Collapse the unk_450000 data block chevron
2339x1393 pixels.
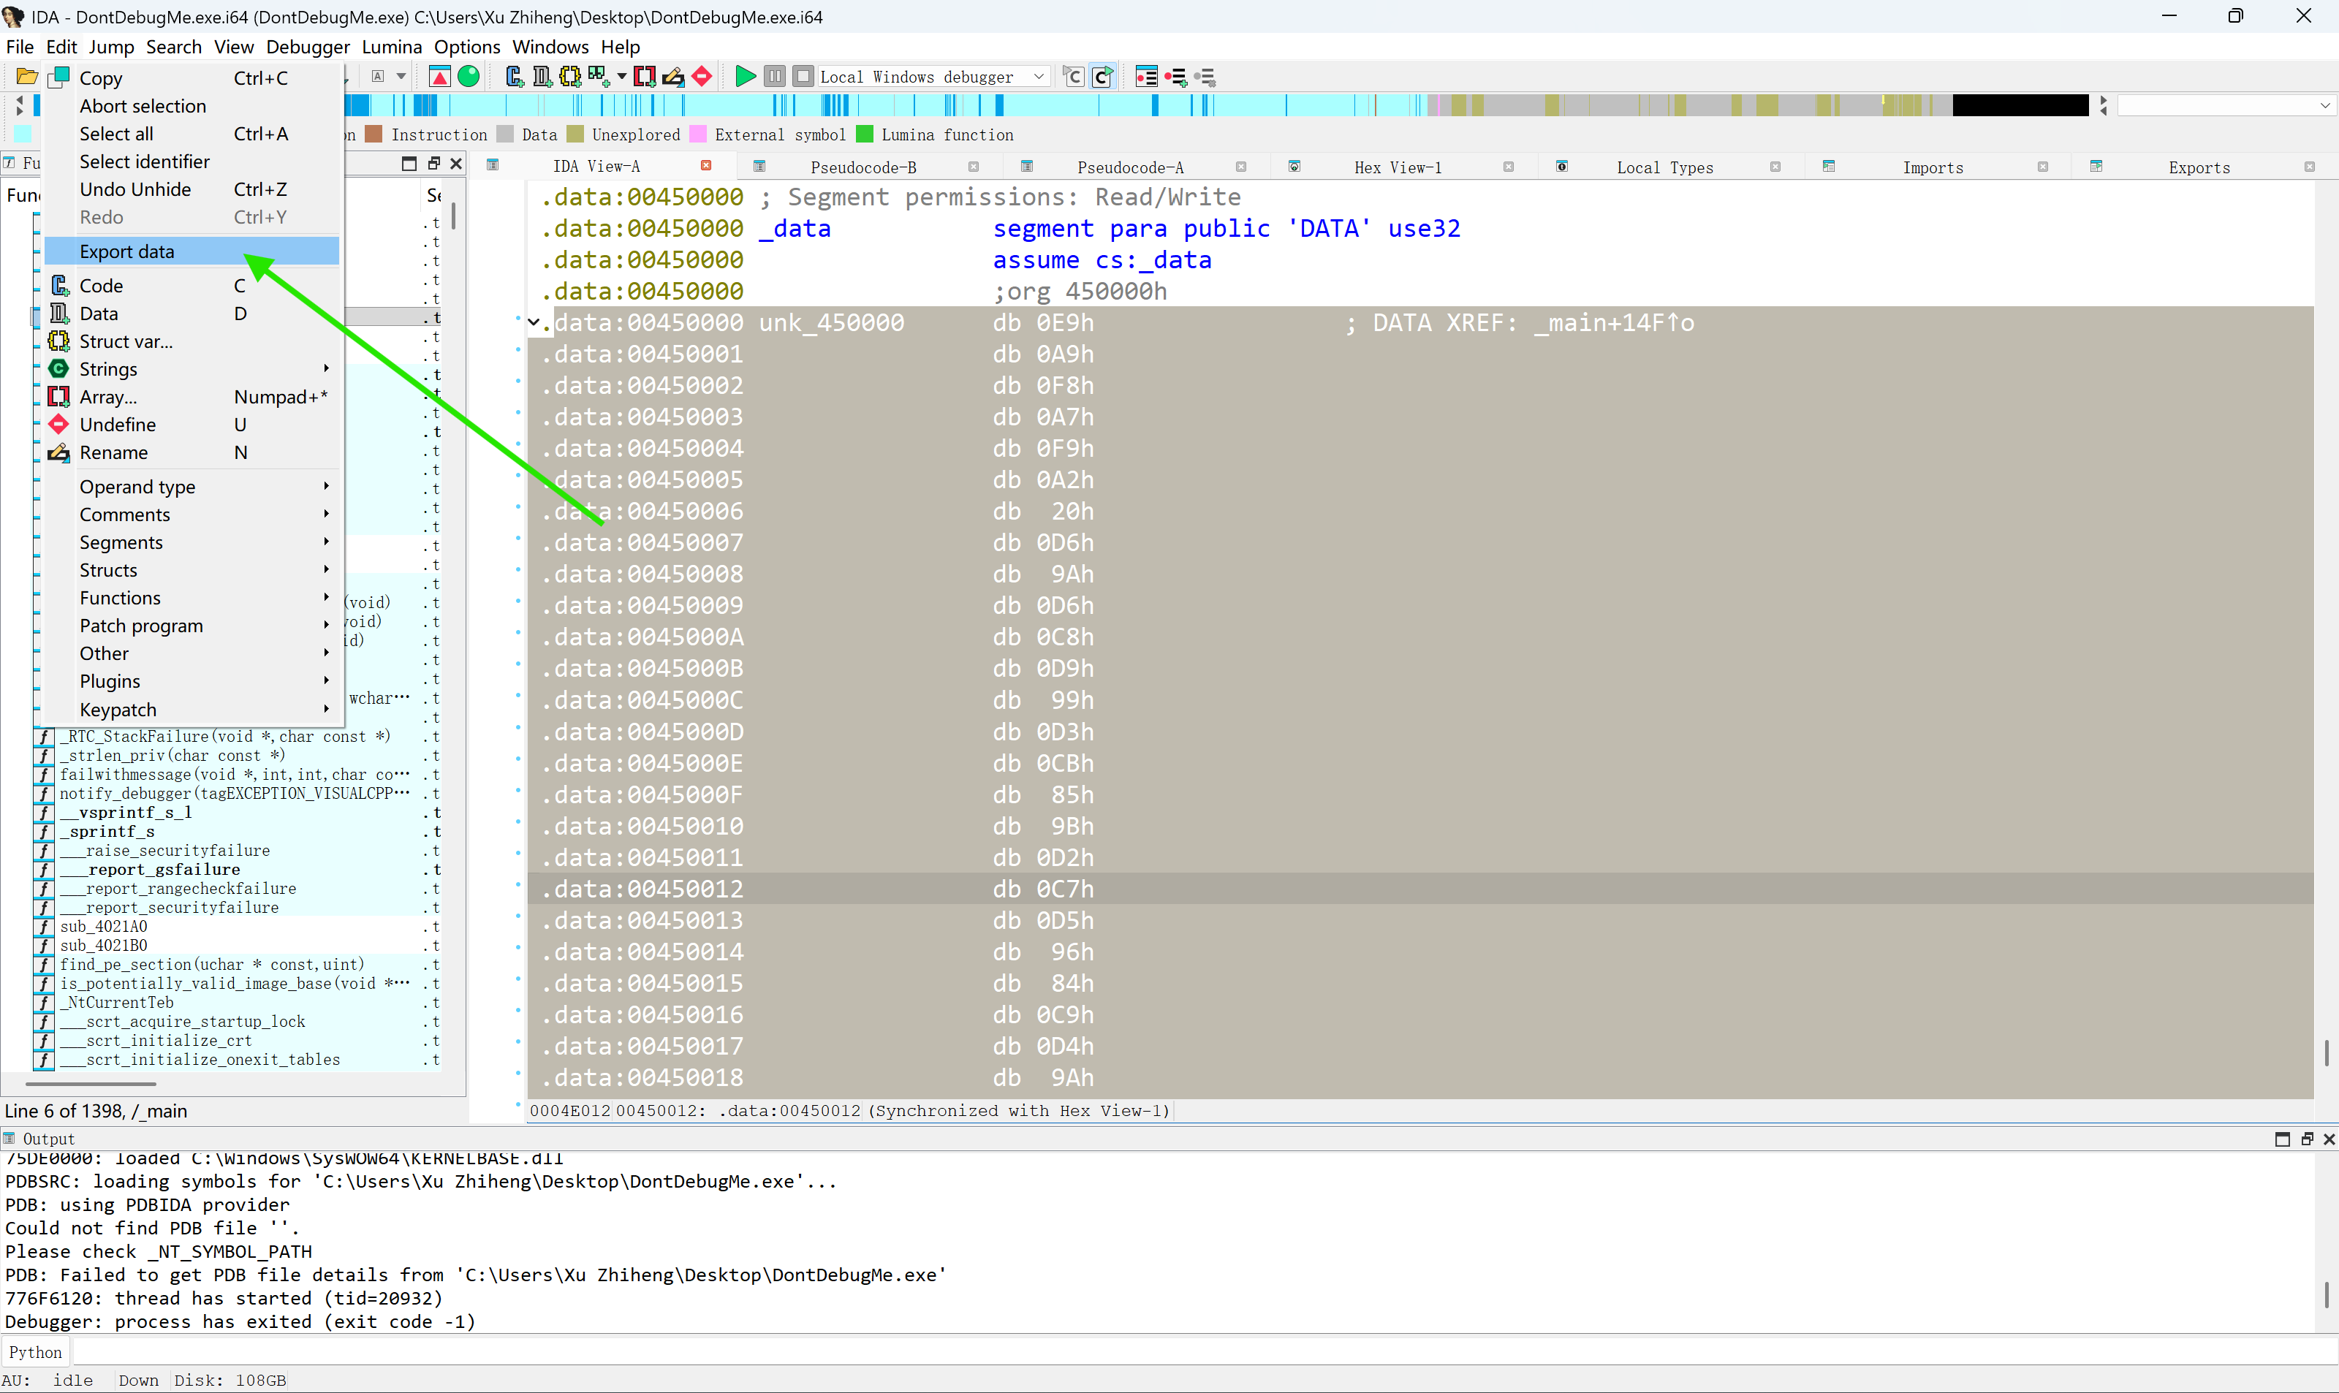[x=533, y=323]
